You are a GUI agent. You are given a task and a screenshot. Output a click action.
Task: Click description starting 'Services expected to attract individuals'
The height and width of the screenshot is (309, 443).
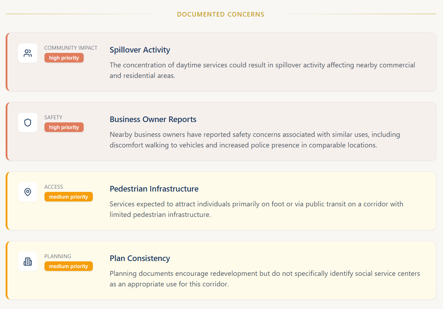(x=256, y=209)
